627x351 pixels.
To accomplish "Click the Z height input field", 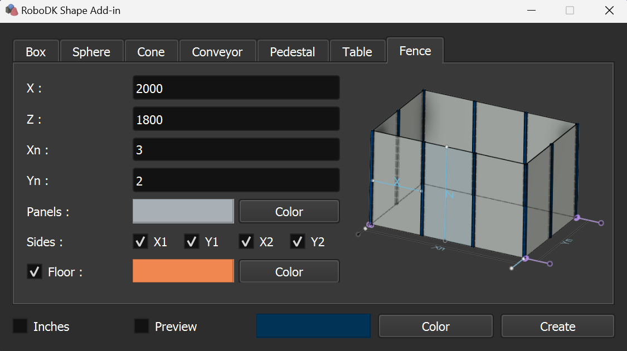I will pos(236,119).
